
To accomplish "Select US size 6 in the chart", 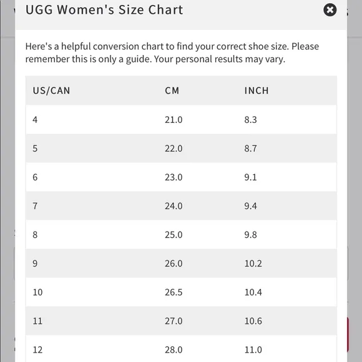I will (35, 177).
